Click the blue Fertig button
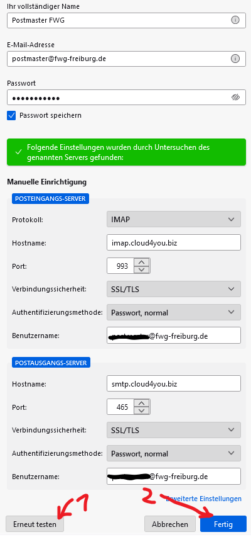 pyautogui.click(x=223, y=524)
